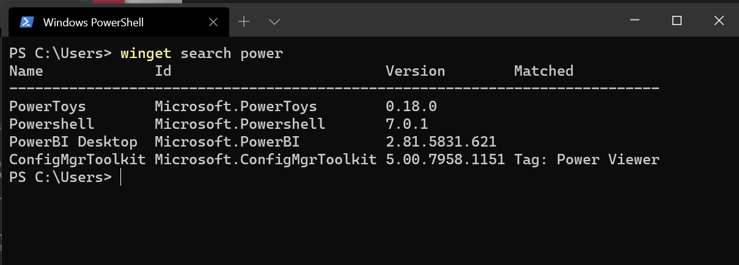Click the Microsoft.Powershell package id
The width and height of the screenshot is (739, 265).
(240, 124)
